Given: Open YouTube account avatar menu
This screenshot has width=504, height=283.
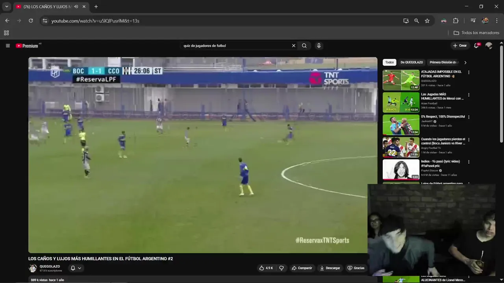Looking at the screenshot, I should pyautogui.click(x=489, y=46).
